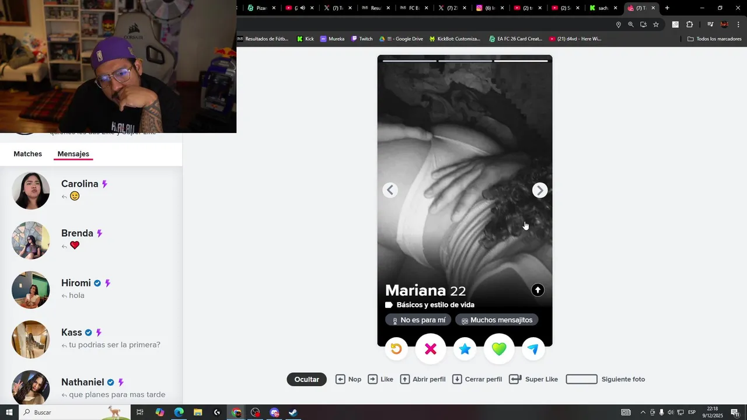
Task: Open the notification center icon
Action: coord(735,412)
